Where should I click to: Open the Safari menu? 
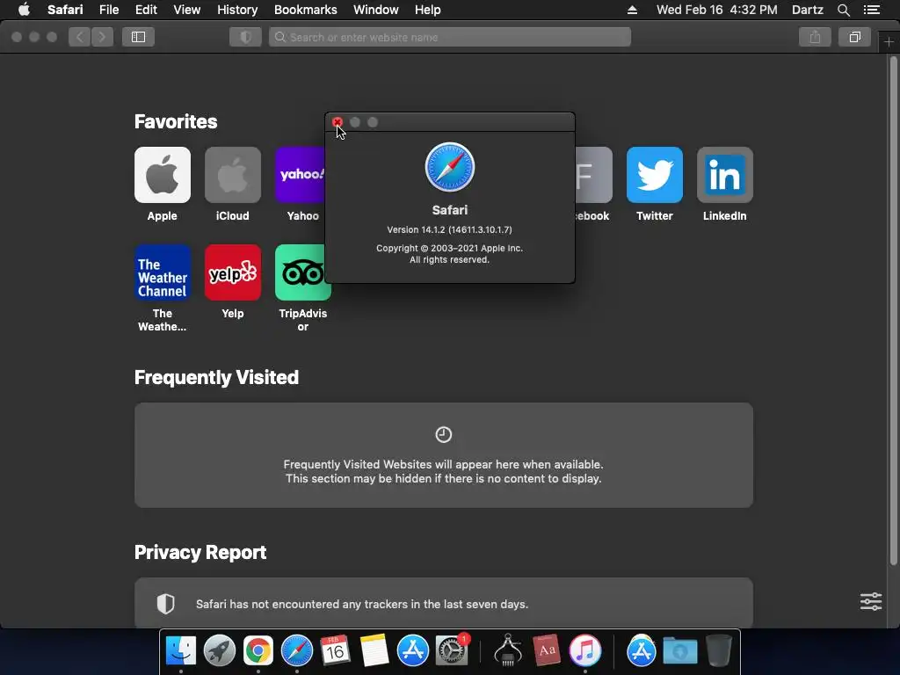point(65,10)
